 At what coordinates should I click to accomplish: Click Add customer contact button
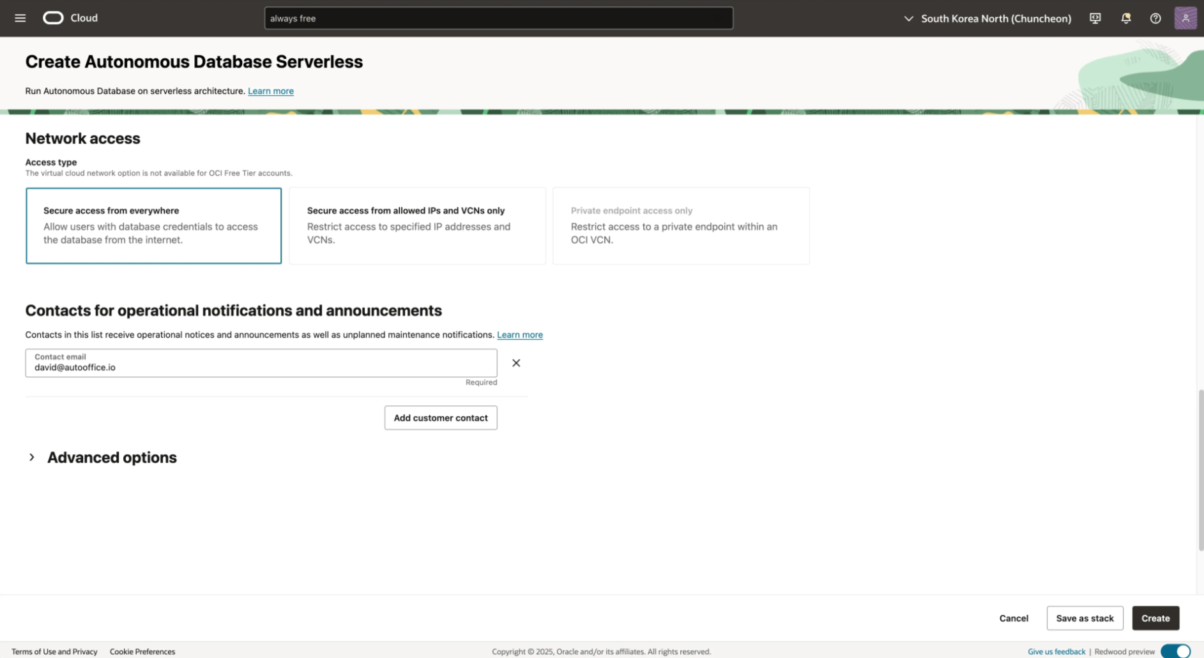tap(441, 418)
